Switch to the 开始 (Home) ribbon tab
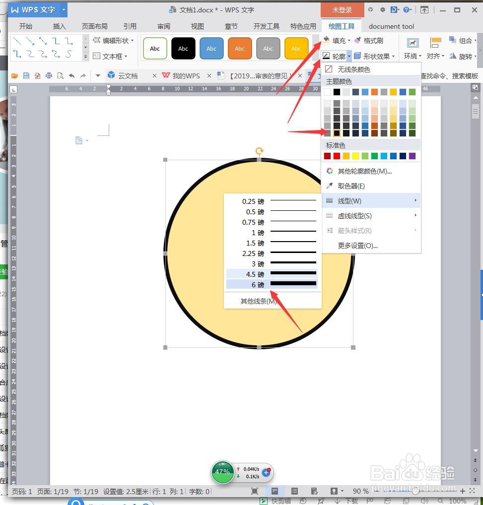 pos(26,26)
